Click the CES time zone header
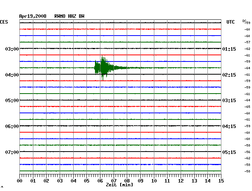 [x=4, y=22]
